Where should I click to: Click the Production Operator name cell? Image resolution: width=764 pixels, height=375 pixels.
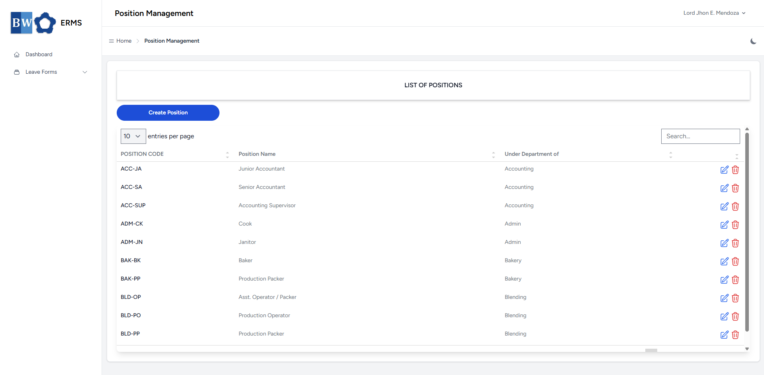point(264,316)
